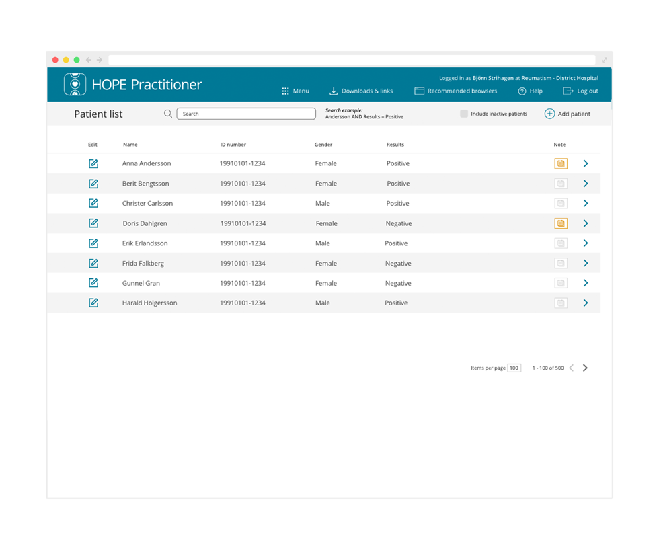Enable Include inactive patients checkbox
Image resolution: width=659 pixels, height=550 pixels.
[464, 114]
